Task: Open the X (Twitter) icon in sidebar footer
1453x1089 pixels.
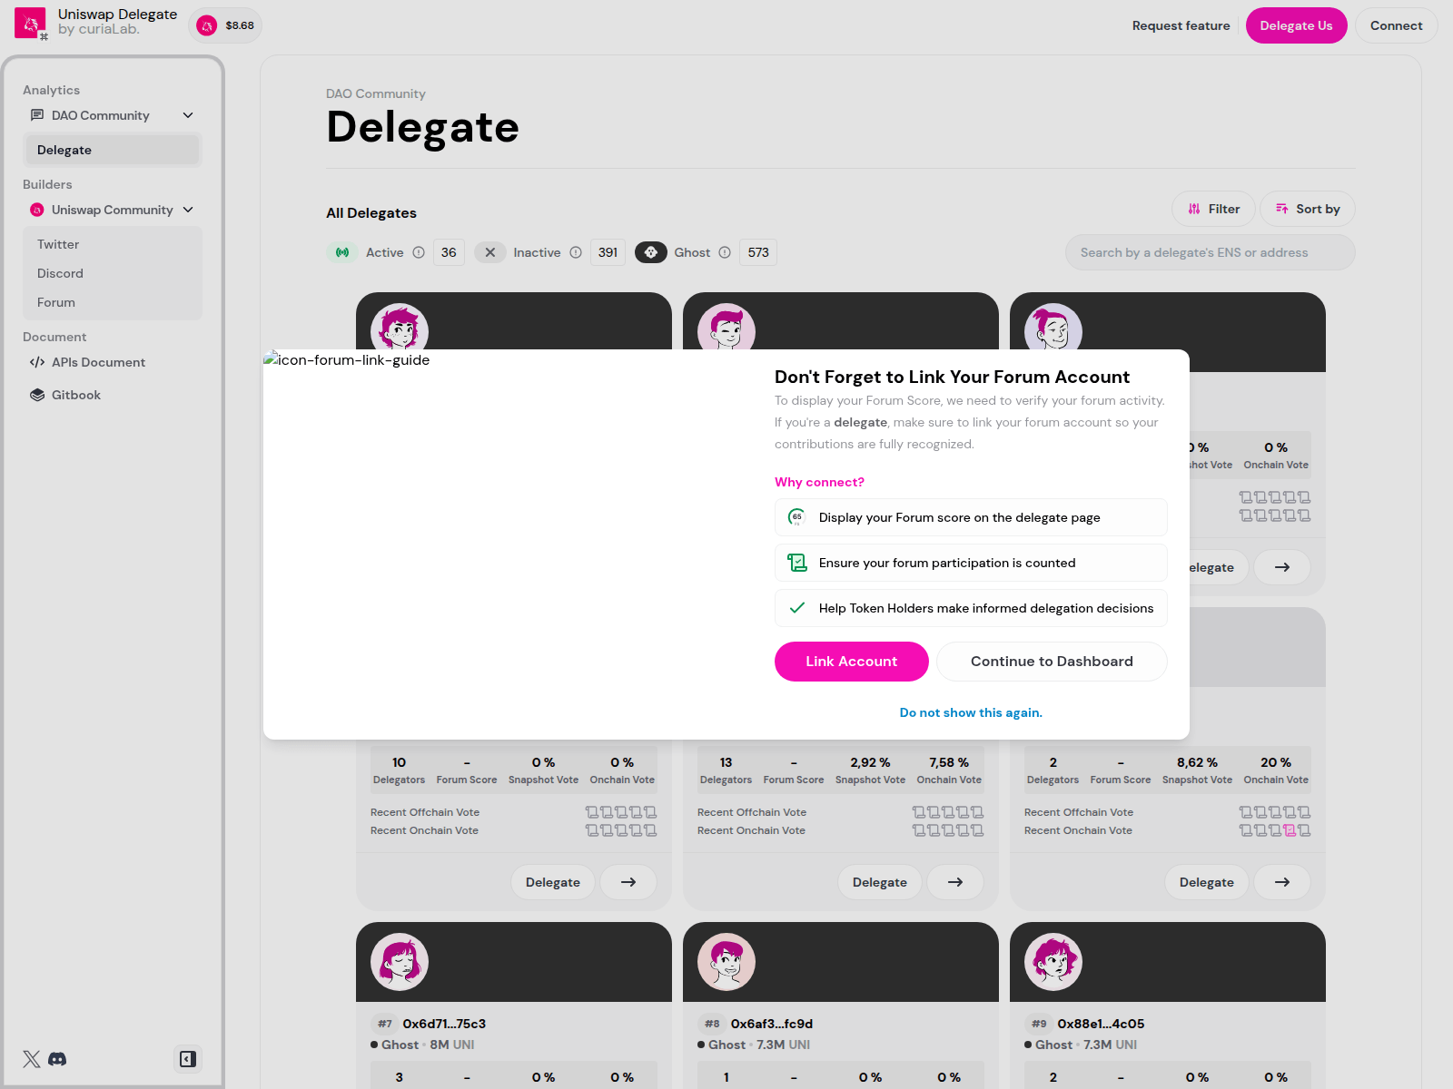Action: coord(32,1059)
